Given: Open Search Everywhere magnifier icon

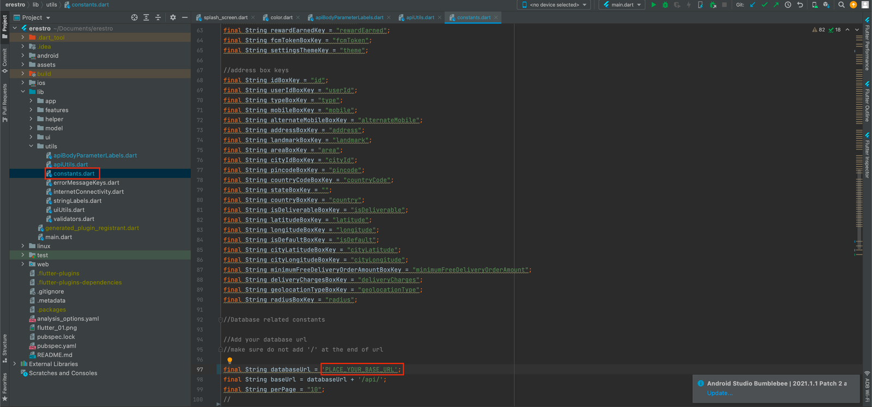Looking at the screenshot, I should point(841,5).
